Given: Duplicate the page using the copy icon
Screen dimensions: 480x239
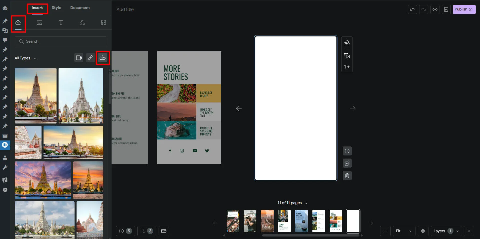Looking at the screenshot, I should (347, 163).
